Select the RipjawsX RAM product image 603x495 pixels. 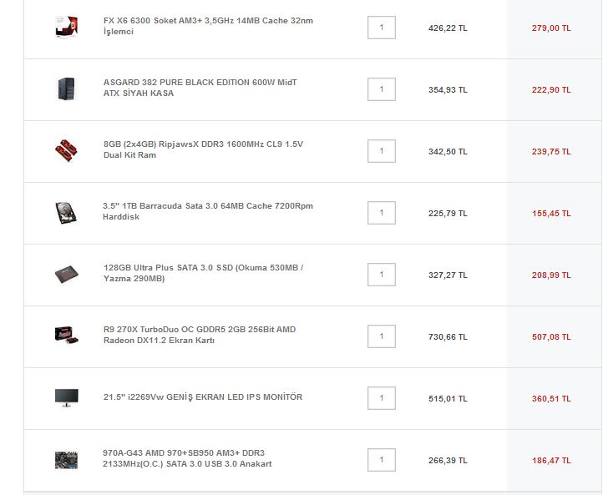tap(67, 150)
